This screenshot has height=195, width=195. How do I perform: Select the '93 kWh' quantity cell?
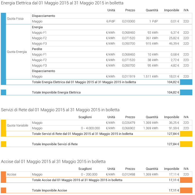point(153,33)
